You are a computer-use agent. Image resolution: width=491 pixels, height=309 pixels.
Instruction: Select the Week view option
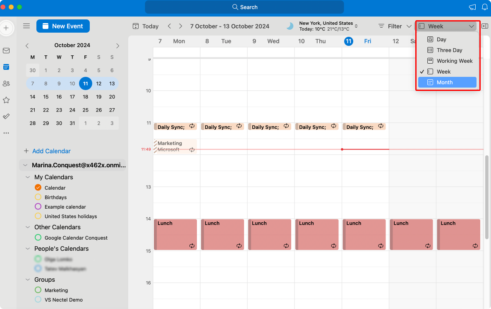(447, 71)
